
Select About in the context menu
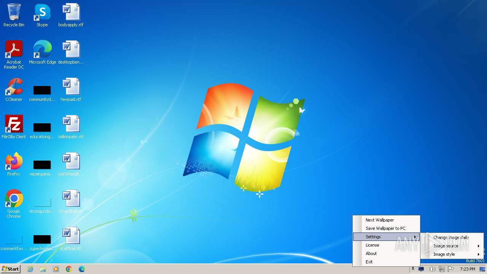(x=386, y=253)
